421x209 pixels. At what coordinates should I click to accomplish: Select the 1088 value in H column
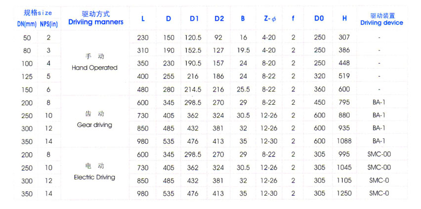[344, 141]
